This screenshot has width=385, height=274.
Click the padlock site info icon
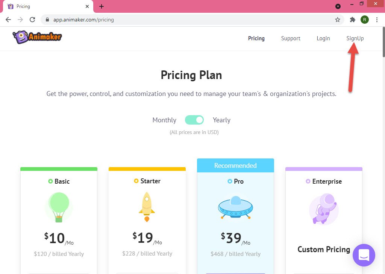47,20
